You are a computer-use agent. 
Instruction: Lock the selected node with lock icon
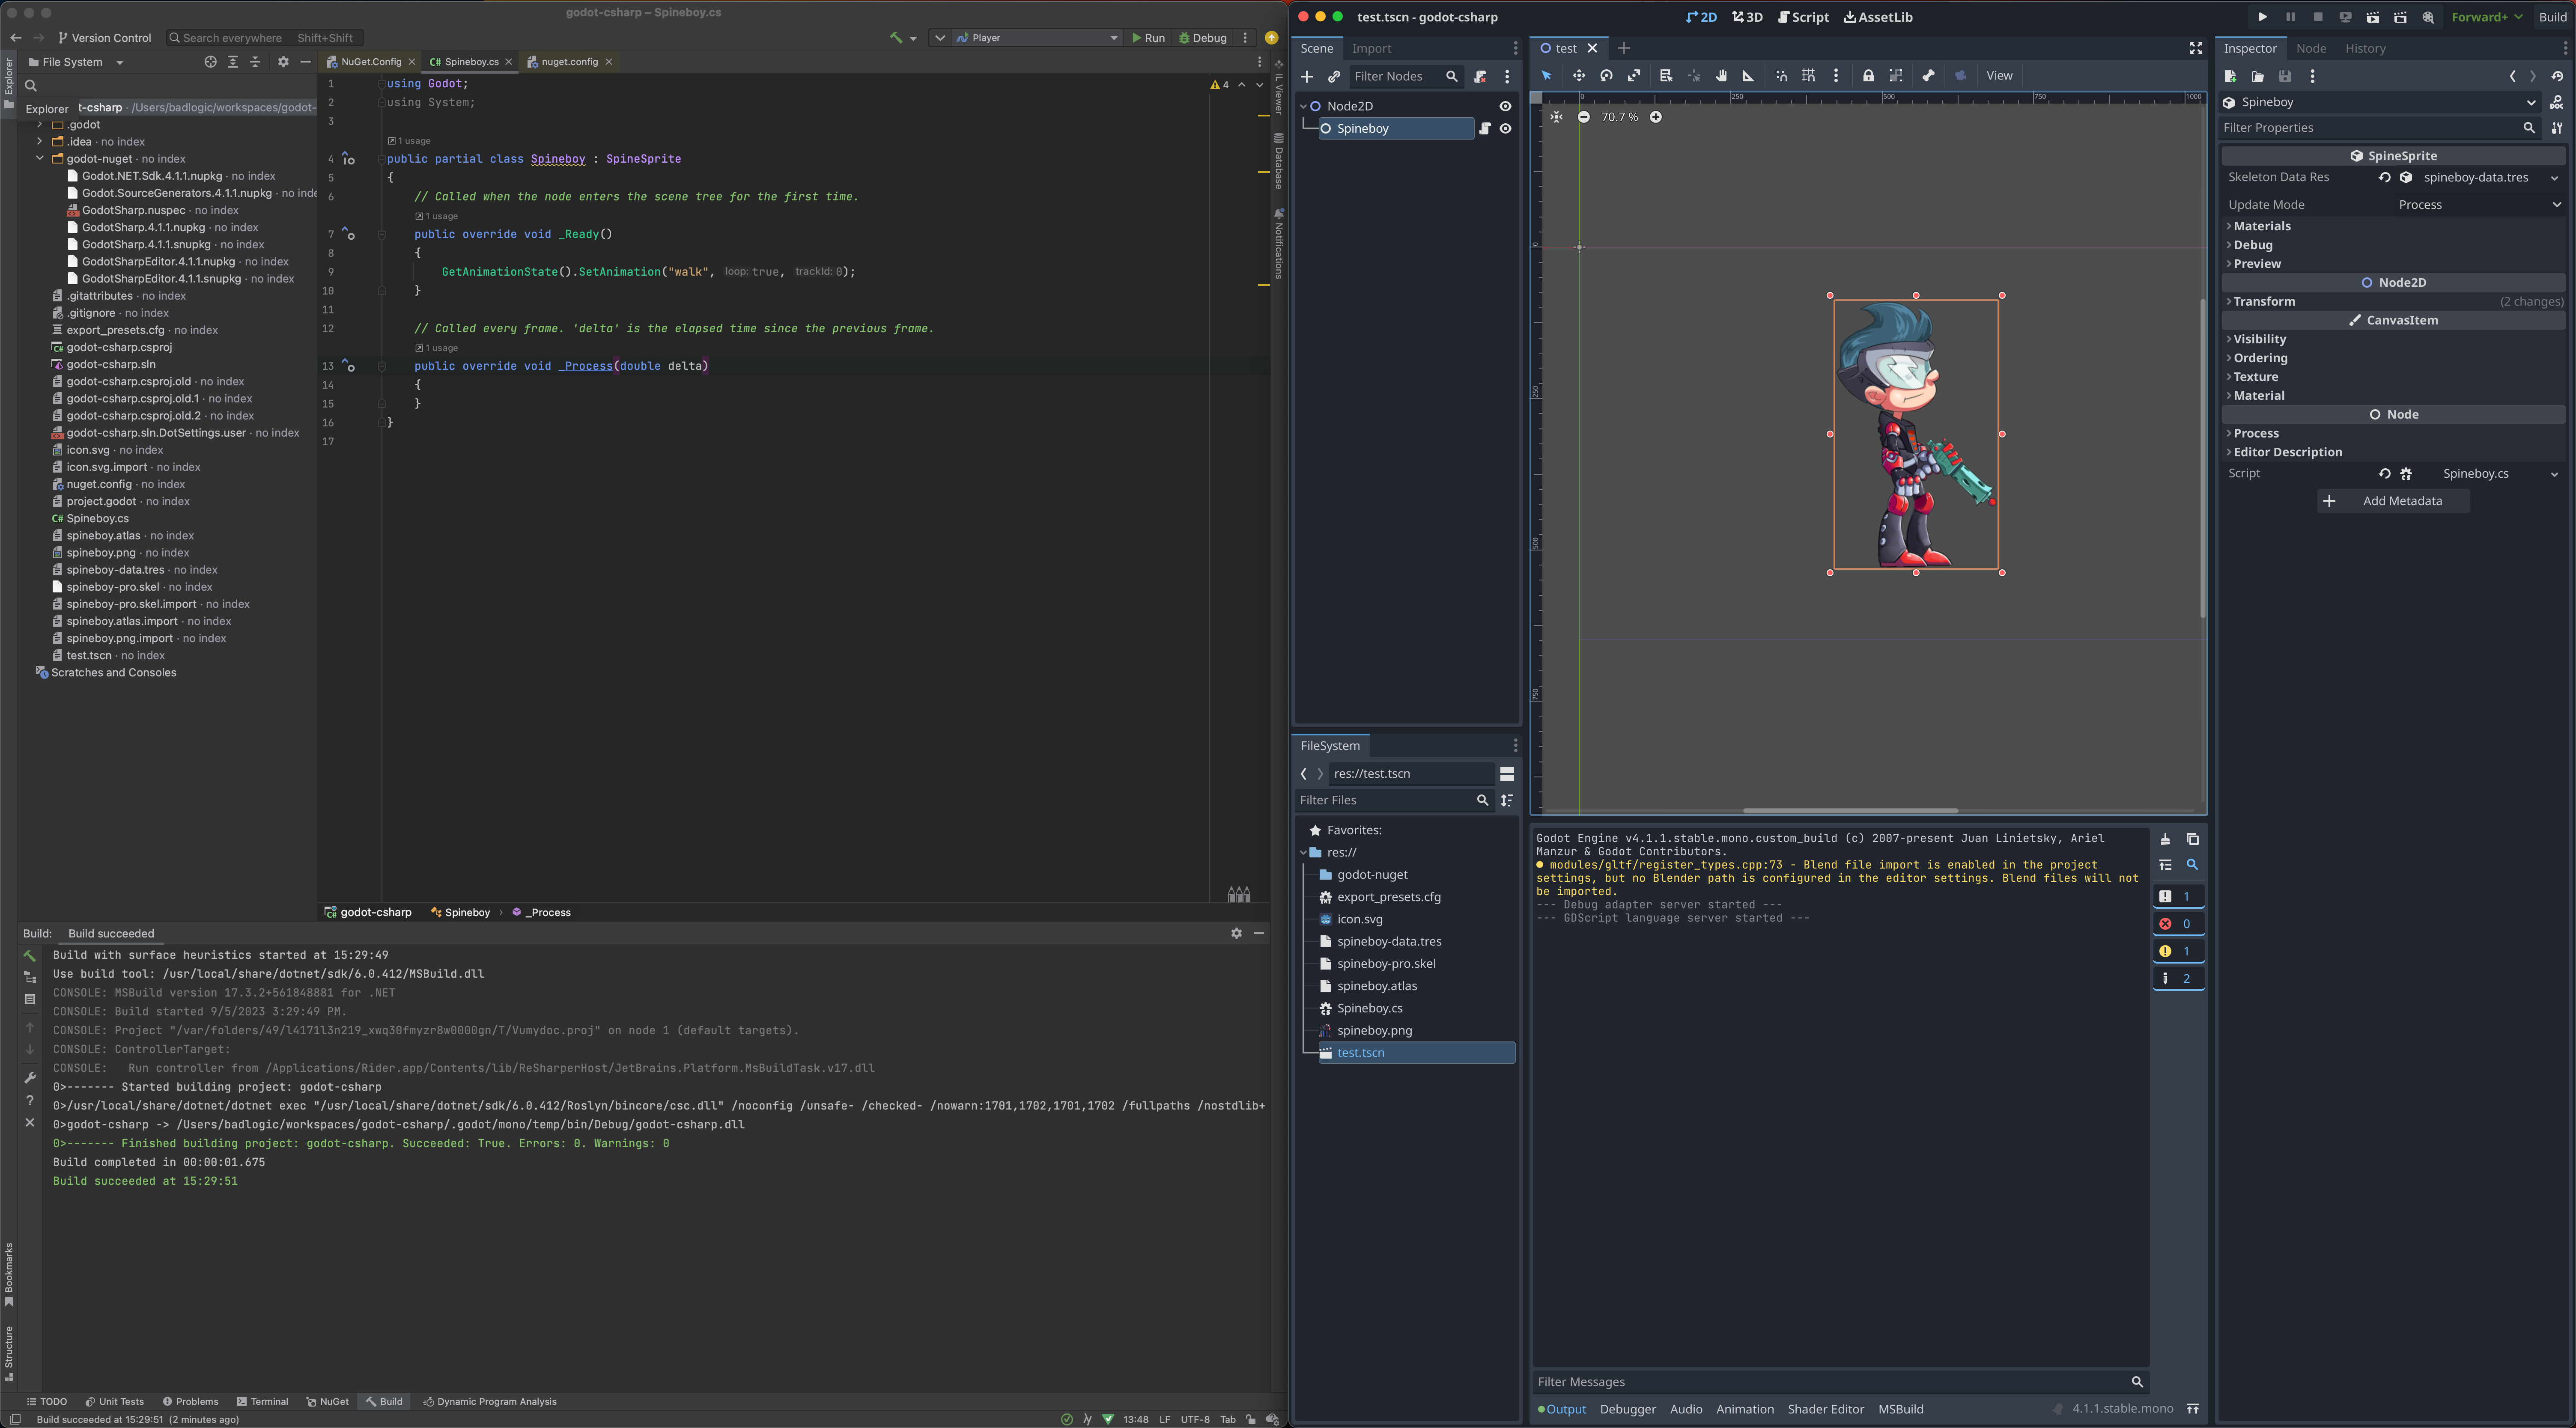[x=1867, y=76]
